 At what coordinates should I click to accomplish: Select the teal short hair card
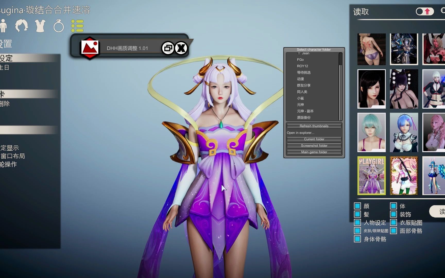[x=371, y=132]
